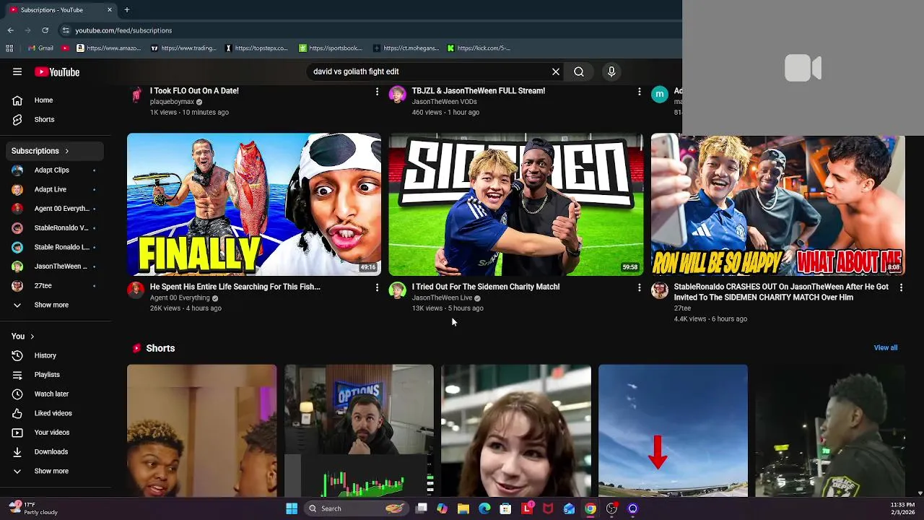Open options for 'He Spent His Entire Life' video
The width and height of the screenshot is (924, 520).
tap(377, 287)
